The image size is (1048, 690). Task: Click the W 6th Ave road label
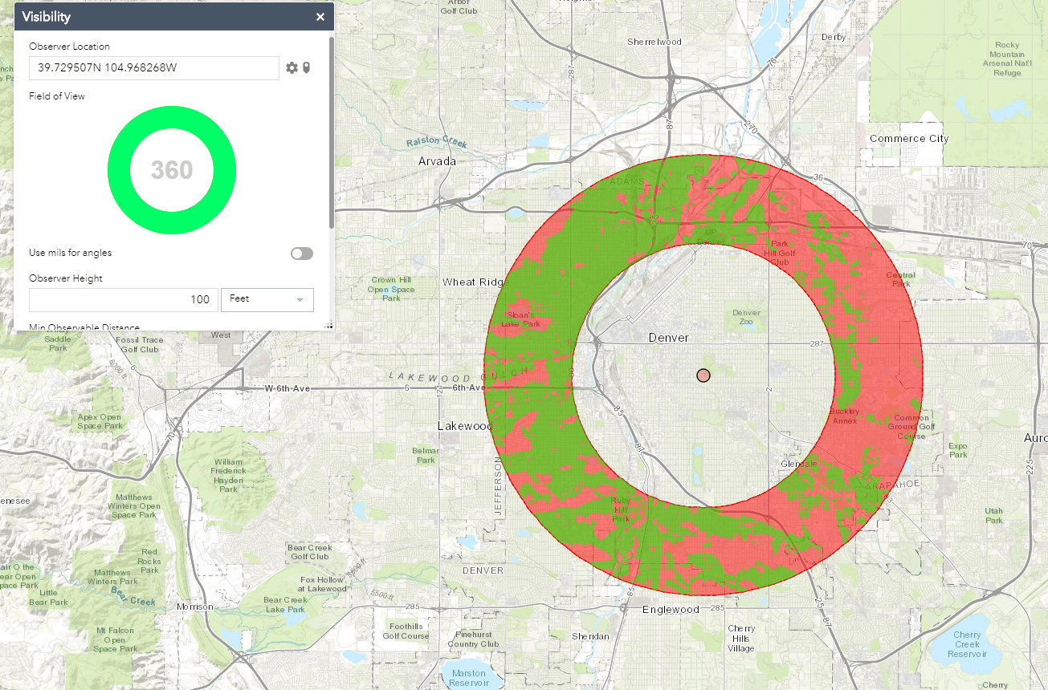pos(289,388)
